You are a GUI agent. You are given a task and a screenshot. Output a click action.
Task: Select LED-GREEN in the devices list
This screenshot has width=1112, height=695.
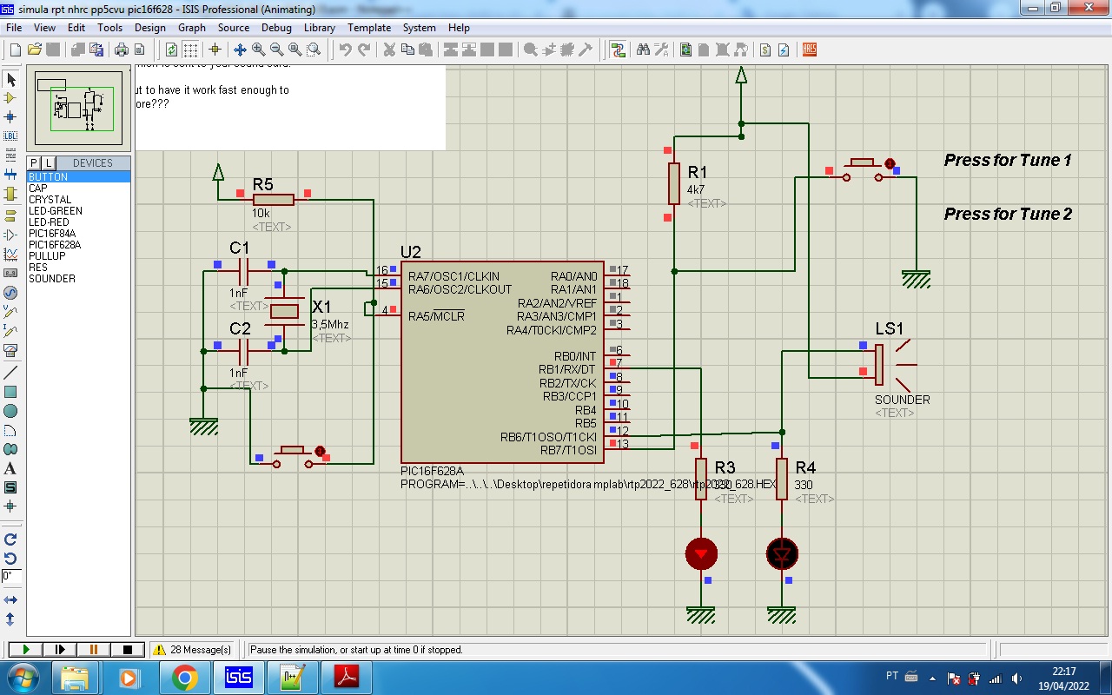[78, 211]
